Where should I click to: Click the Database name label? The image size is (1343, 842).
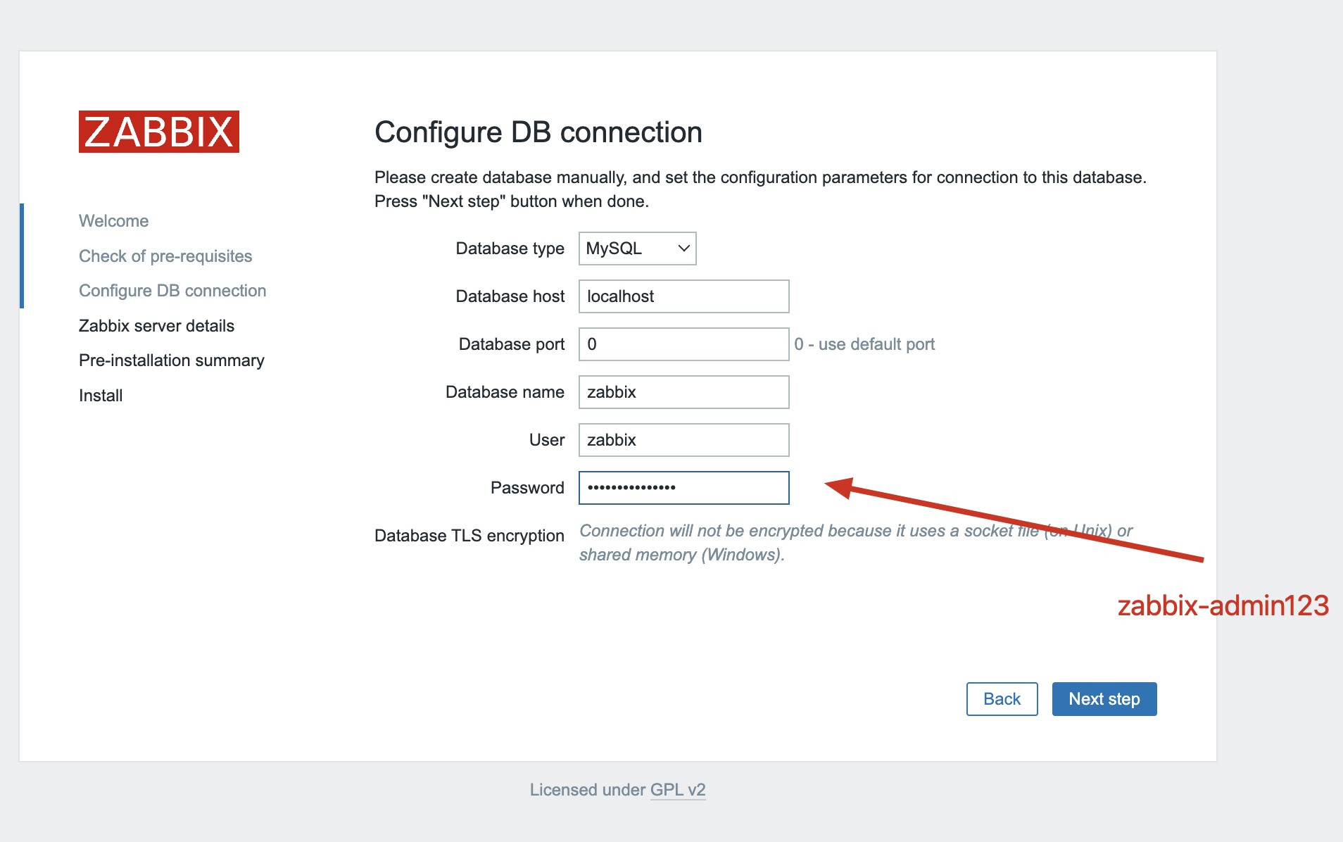pyautogui.click(x=505, y=392)
